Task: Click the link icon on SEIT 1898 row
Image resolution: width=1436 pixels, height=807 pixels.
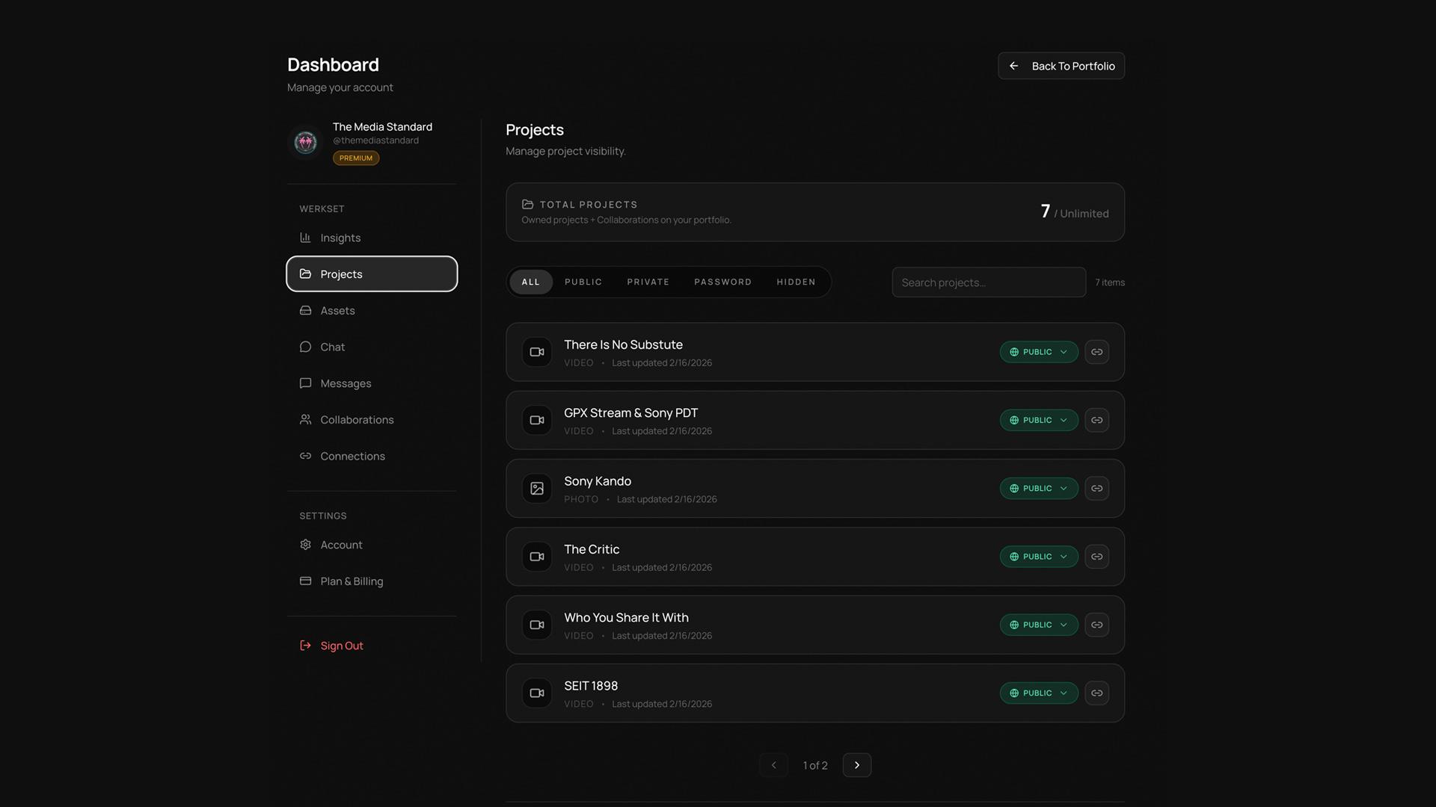Action: pos(1096,693)
